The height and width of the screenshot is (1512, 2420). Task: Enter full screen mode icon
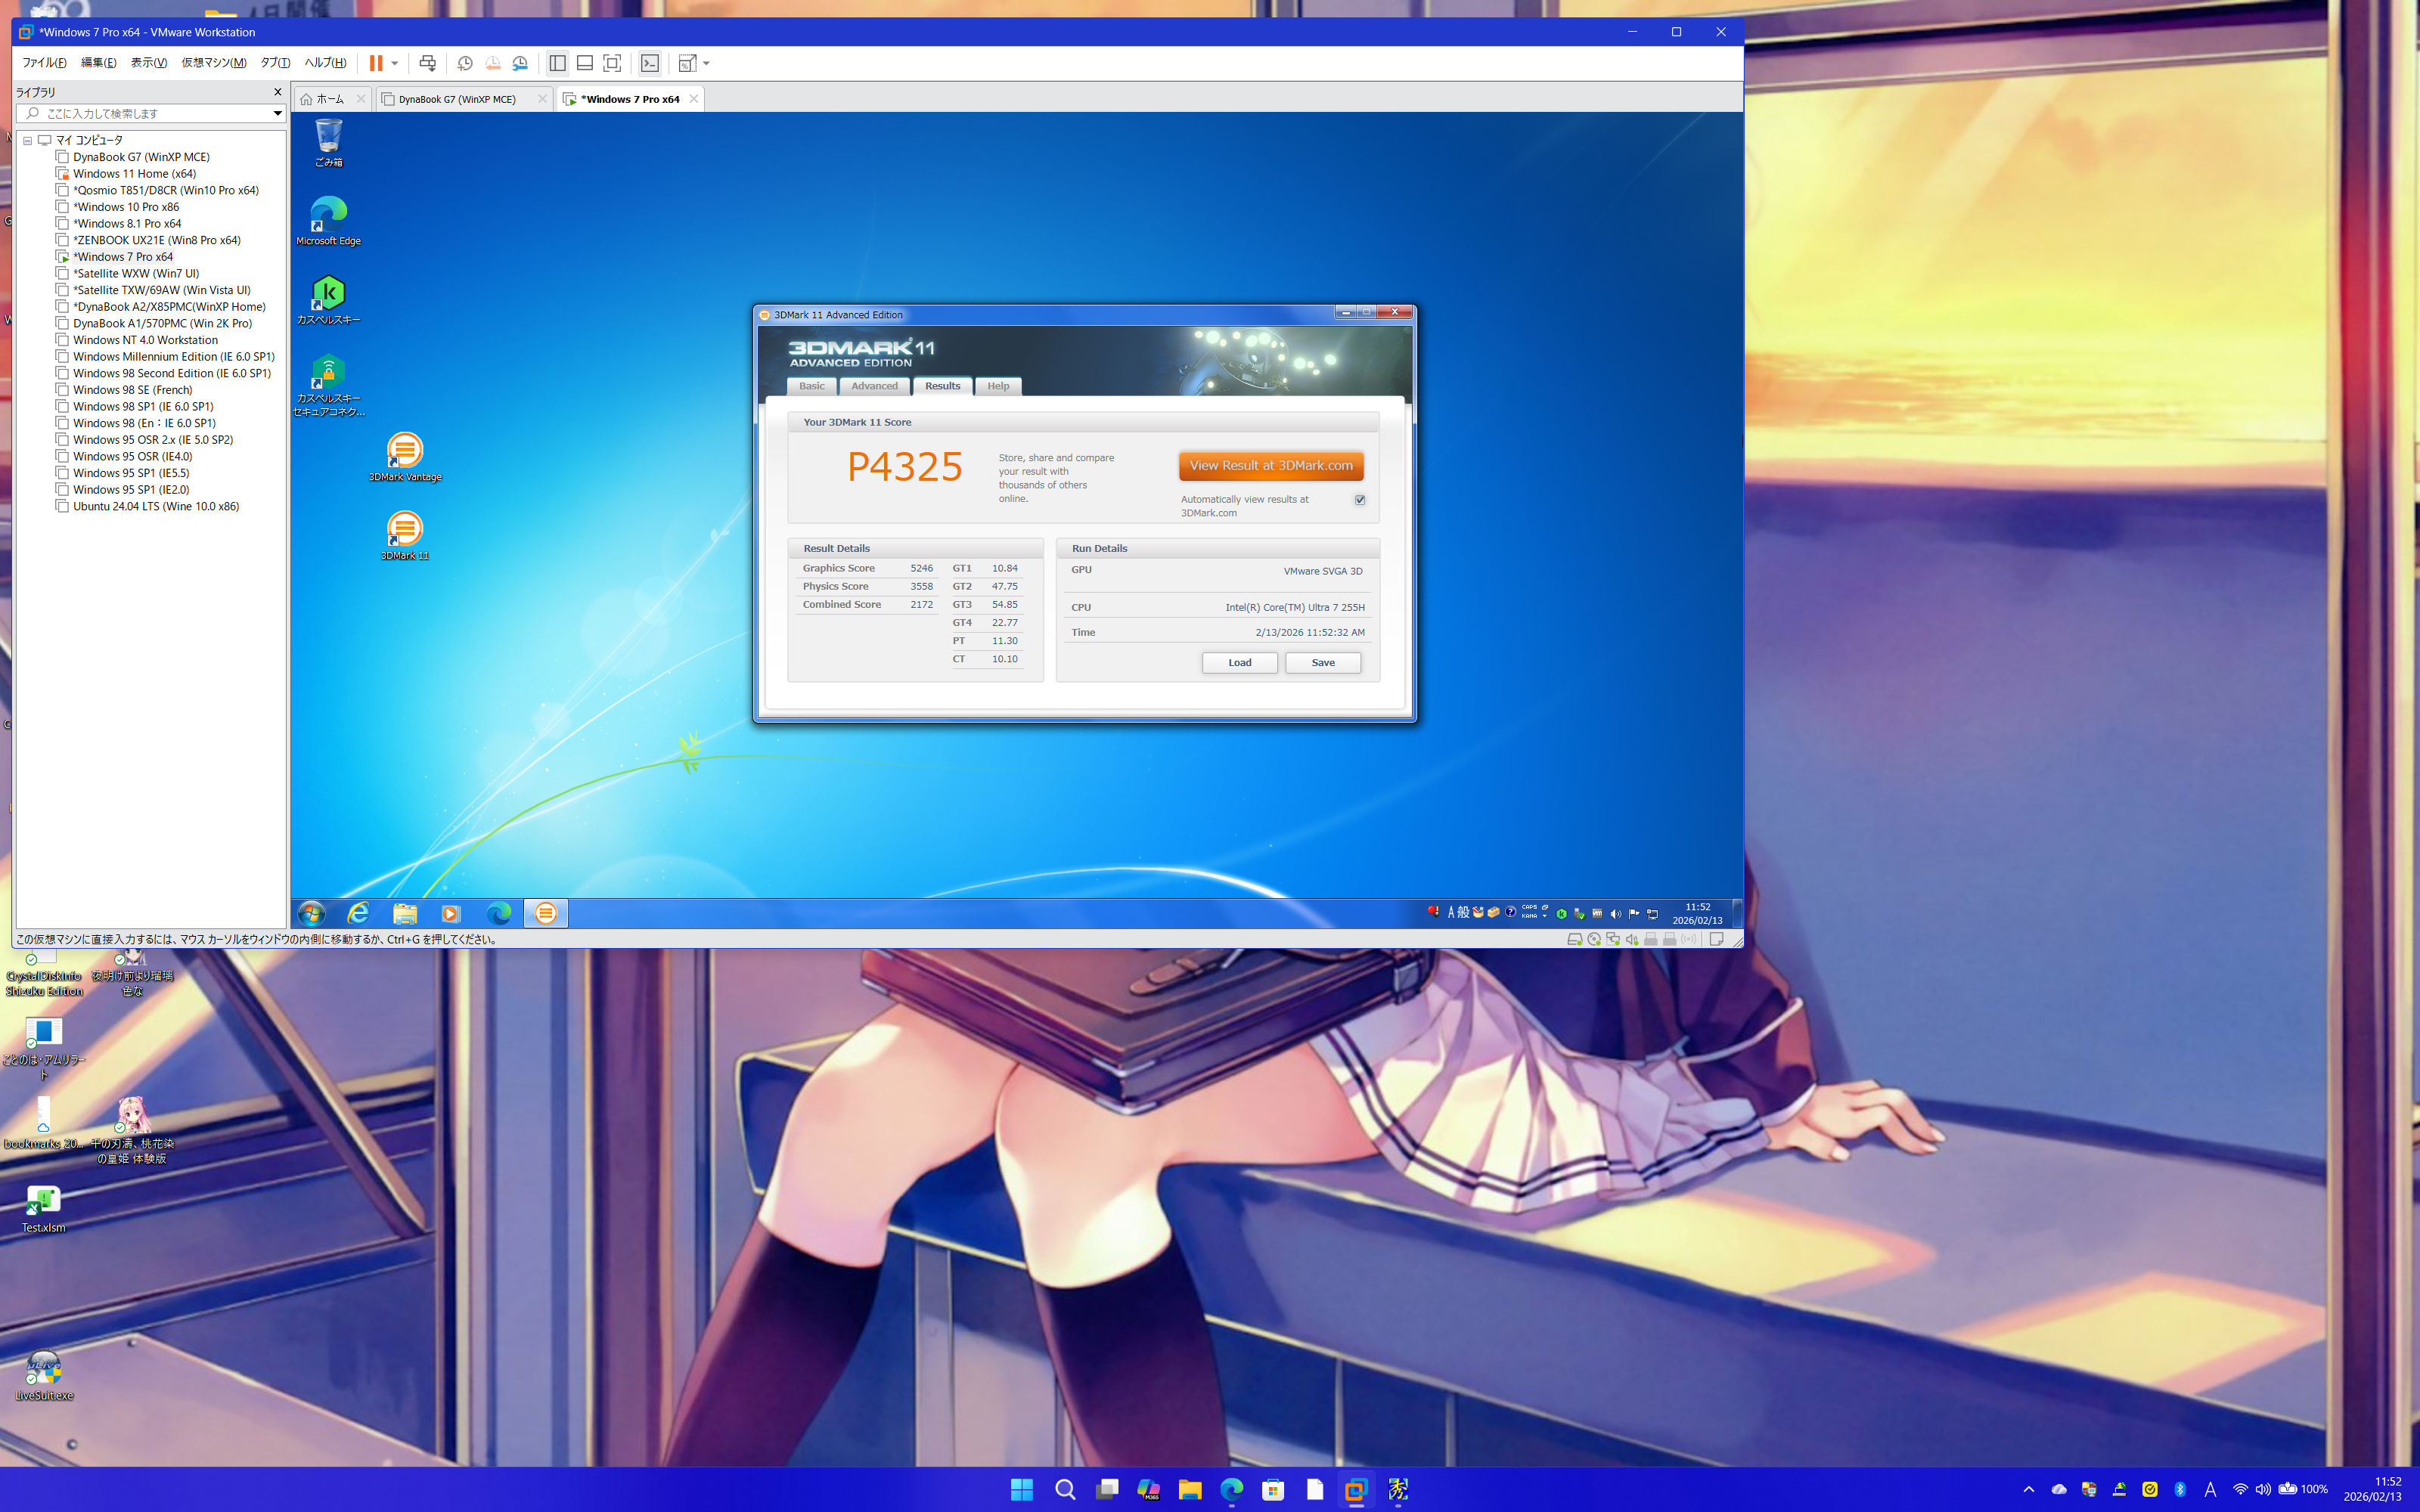[612, 63]
